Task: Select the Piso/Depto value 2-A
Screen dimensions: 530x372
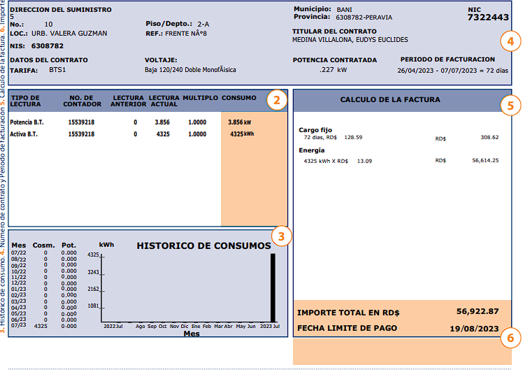Action: [x=203, y=24]
